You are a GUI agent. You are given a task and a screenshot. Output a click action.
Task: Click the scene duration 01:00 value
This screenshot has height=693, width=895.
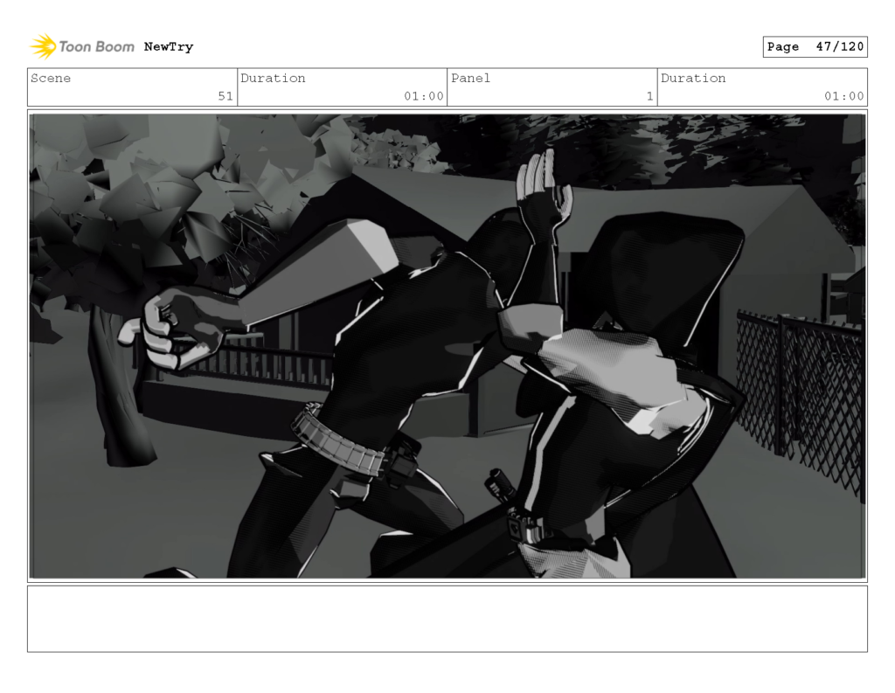click(x=424, y=96)
